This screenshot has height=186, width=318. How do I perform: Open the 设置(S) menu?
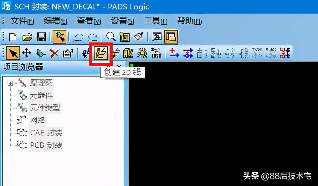122,21
